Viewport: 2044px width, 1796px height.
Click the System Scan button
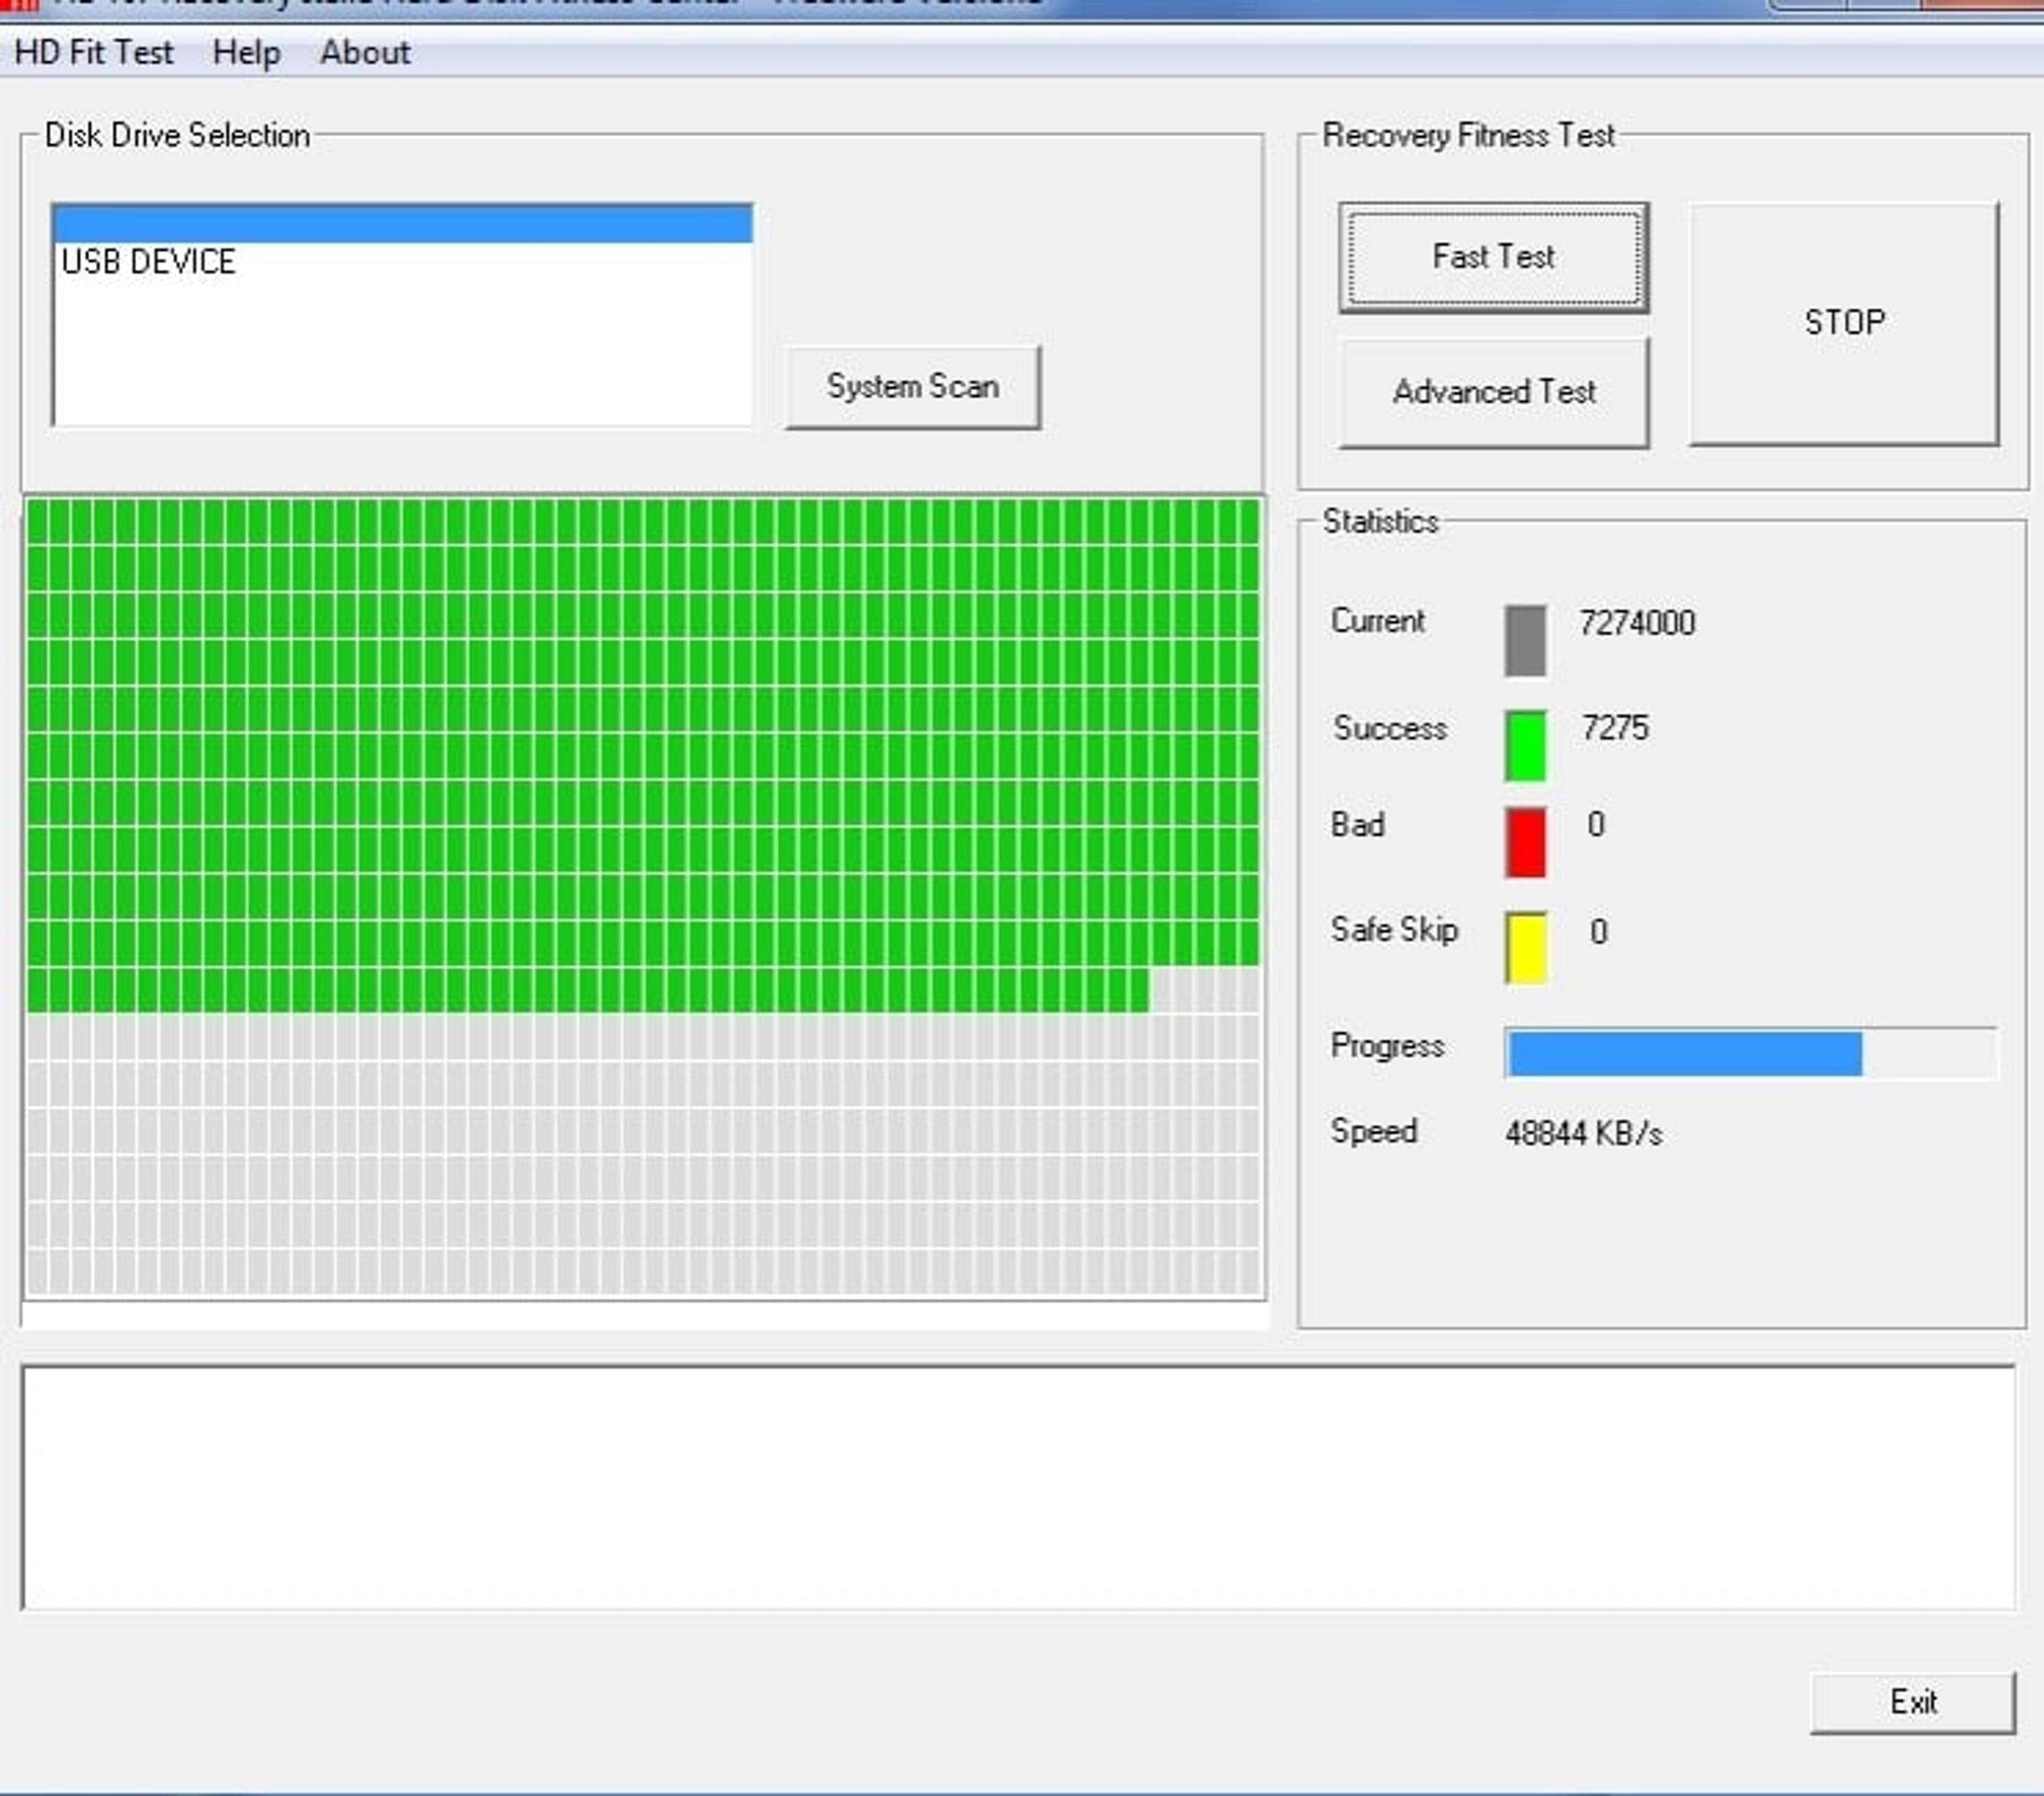pyautogui.click(x=913, y=387)
